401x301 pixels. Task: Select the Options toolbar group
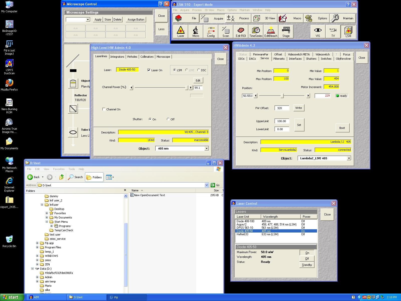[317, 18]
